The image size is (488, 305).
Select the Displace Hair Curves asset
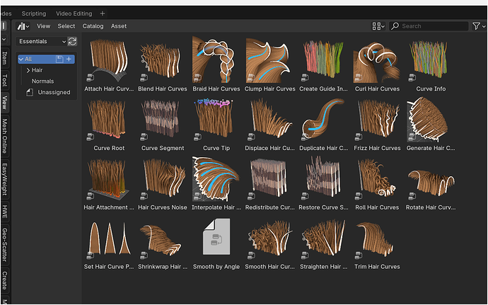(270, 124)
